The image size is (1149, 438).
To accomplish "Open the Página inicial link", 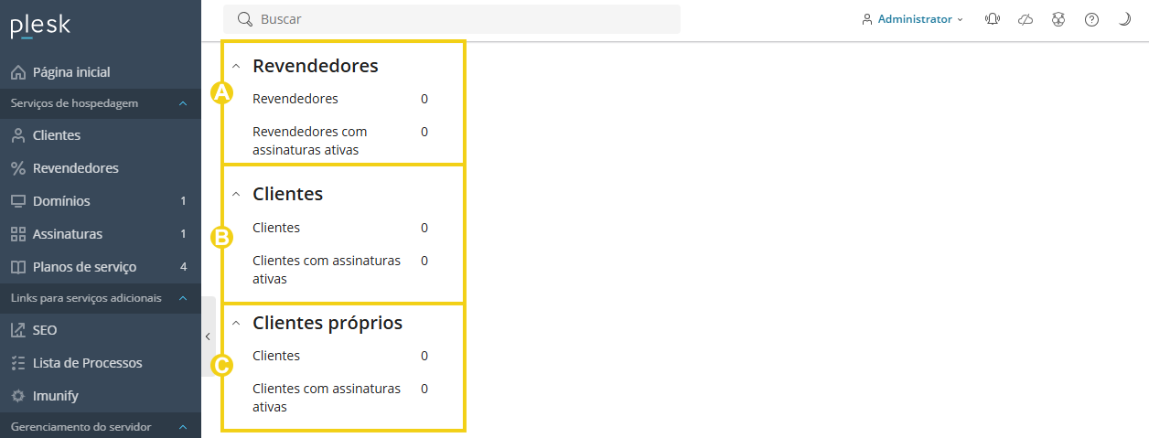I will (71, 72).
